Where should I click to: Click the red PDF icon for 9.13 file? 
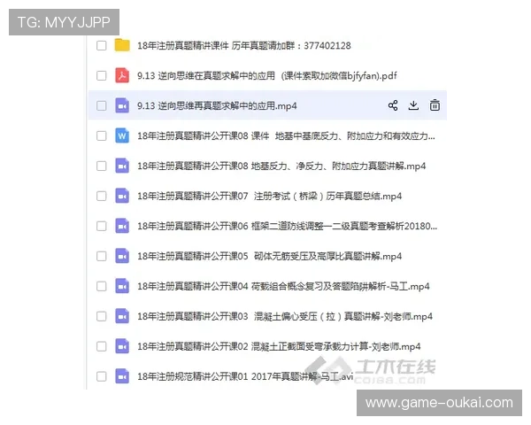tap(122, 75)
